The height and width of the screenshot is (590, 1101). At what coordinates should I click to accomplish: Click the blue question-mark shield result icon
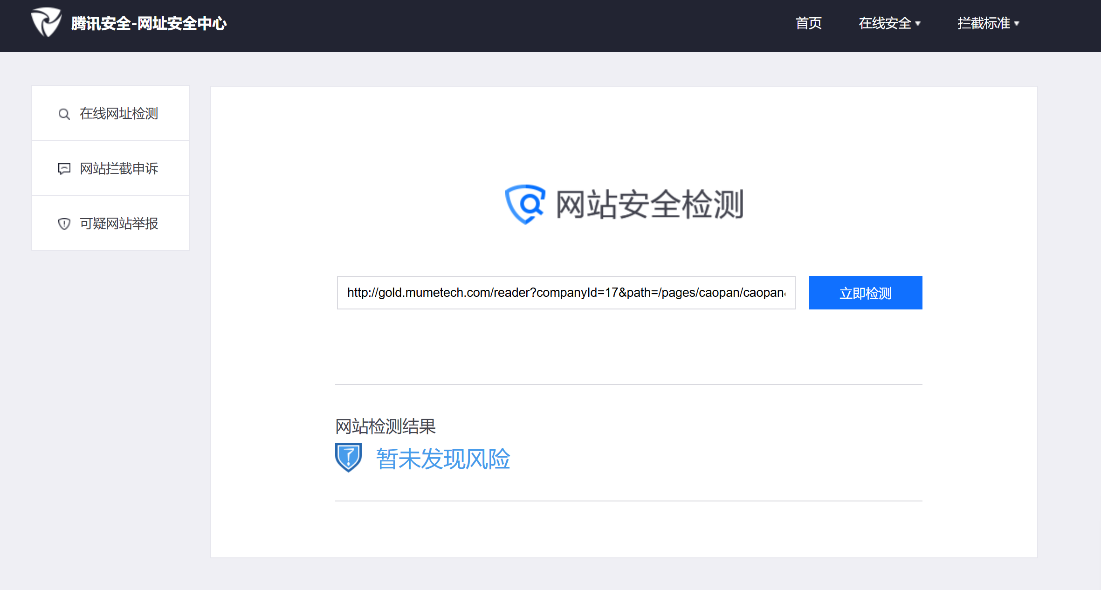348,457
